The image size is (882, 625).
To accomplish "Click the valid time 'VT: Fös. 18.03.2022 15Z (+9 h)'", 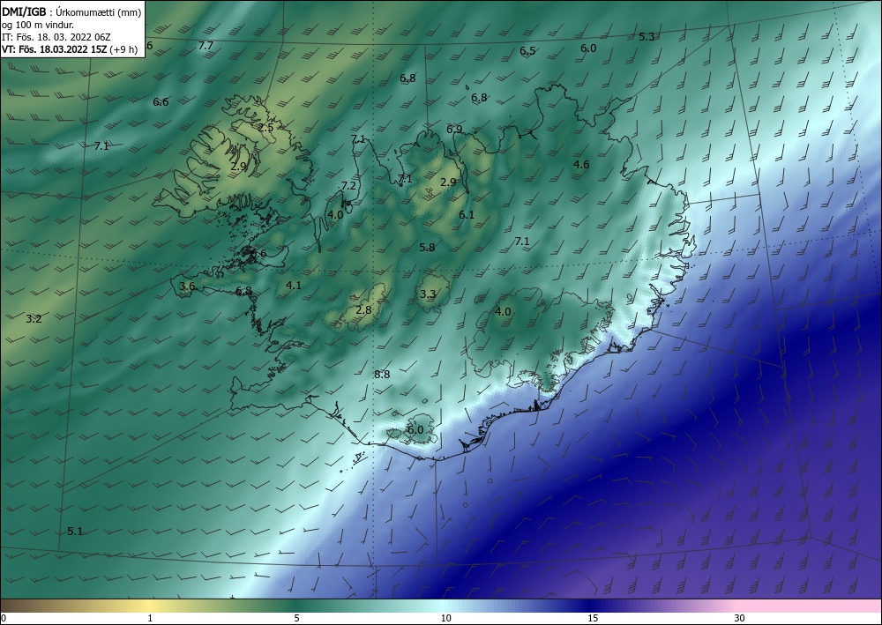I will click(70, 49).
